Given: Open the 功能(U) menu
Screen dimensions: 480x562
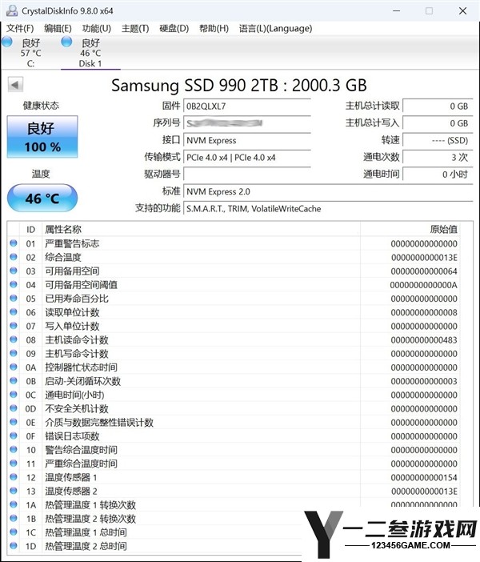Looking at the screenshot, I should [96, 28].
